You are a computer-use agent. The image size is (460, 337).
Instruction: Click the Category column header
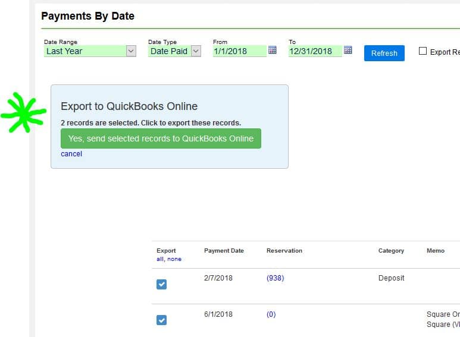pos(391,251)
